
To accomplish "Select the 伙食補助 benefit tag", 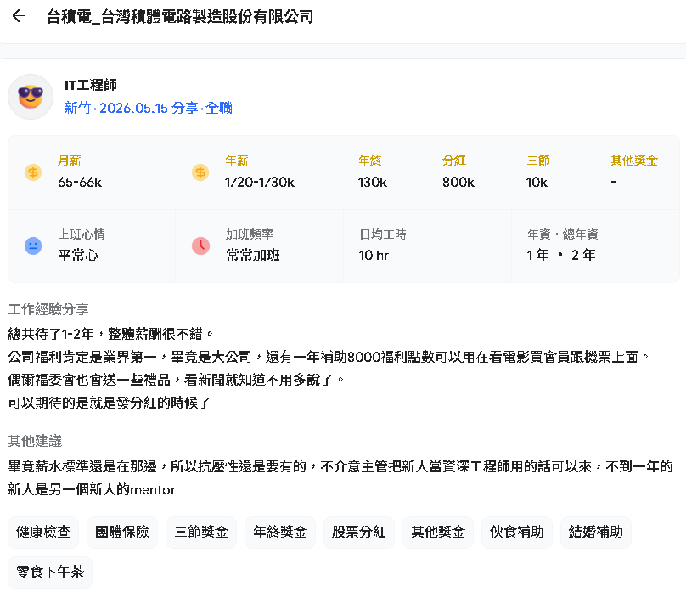I will (x=517, y=533).
